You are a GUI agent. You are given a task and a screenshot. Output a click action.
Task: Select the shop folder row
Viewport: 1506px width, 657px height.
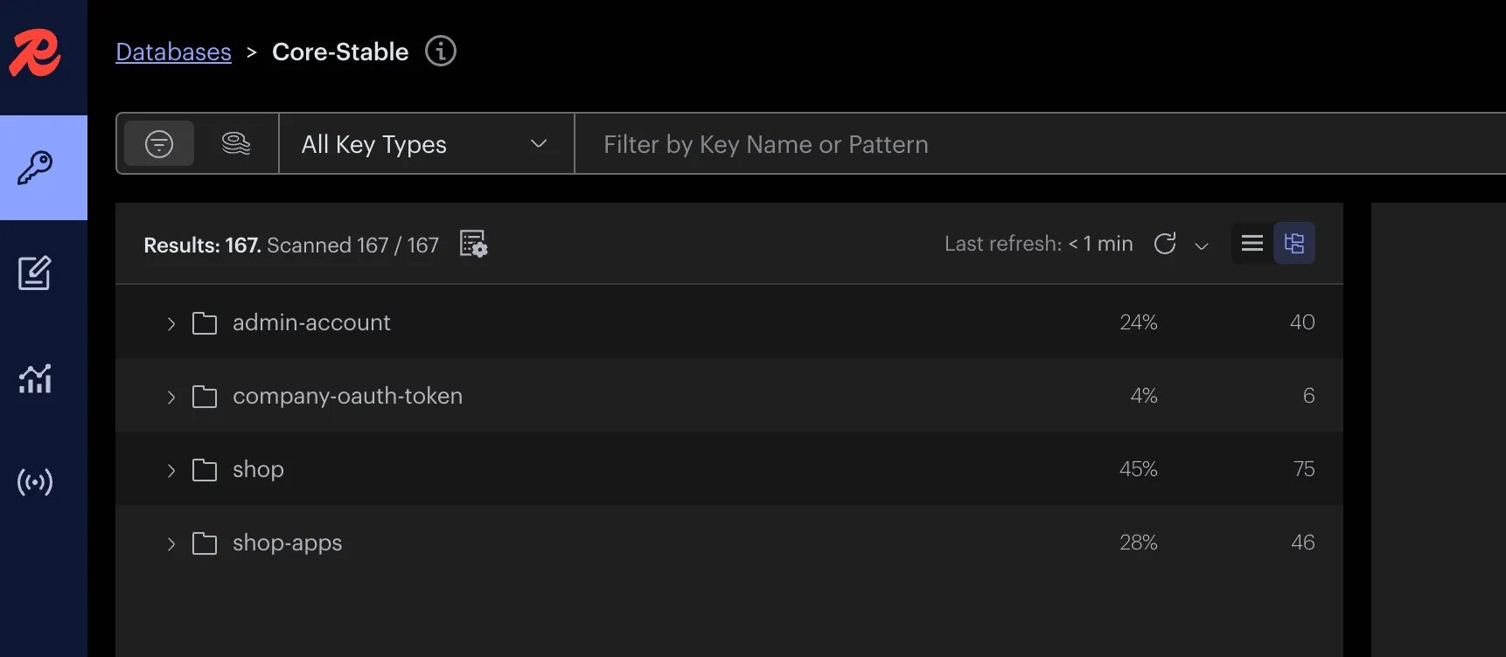(258, 469)
